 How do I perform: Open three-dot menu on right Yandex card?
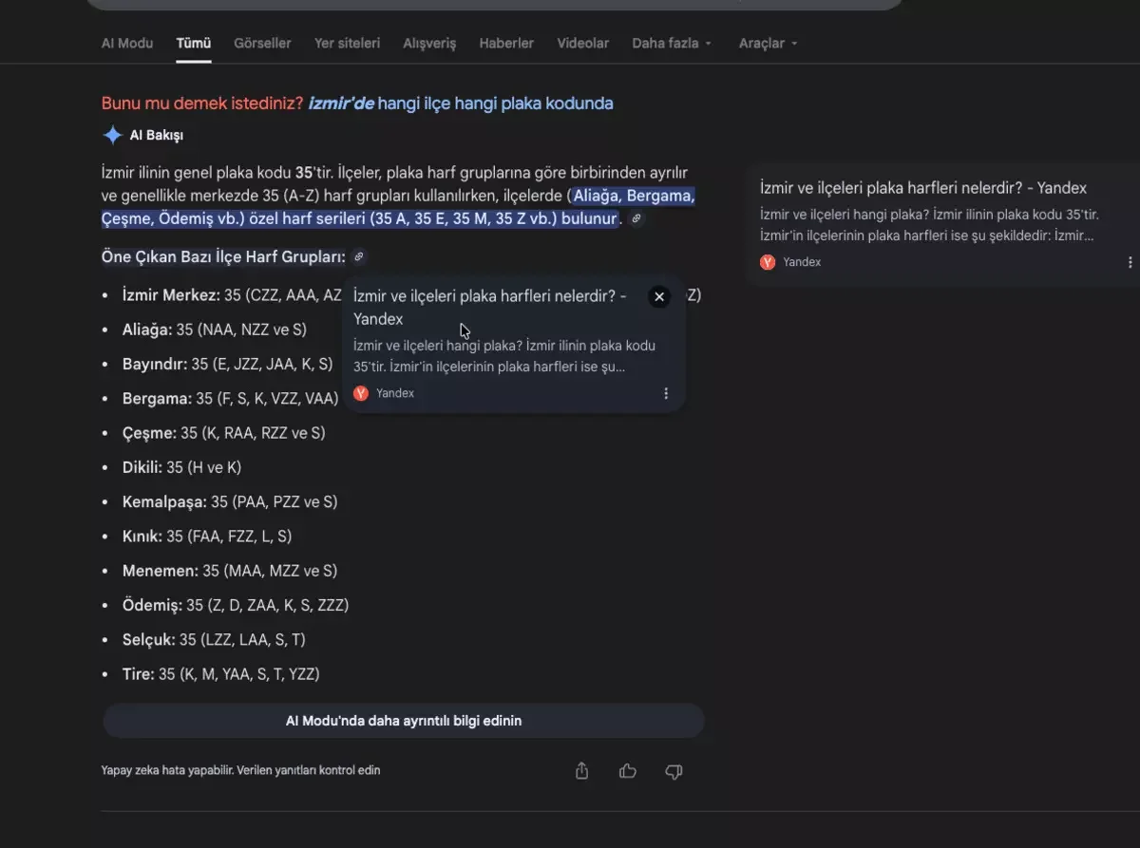click(1130, 262)
